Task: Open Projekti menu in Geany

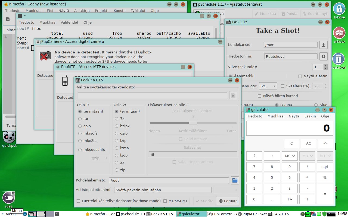Action: [x=101, y=11]
